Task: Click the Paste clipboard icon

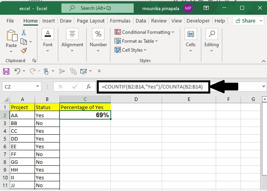Action: tap(12, 36)
